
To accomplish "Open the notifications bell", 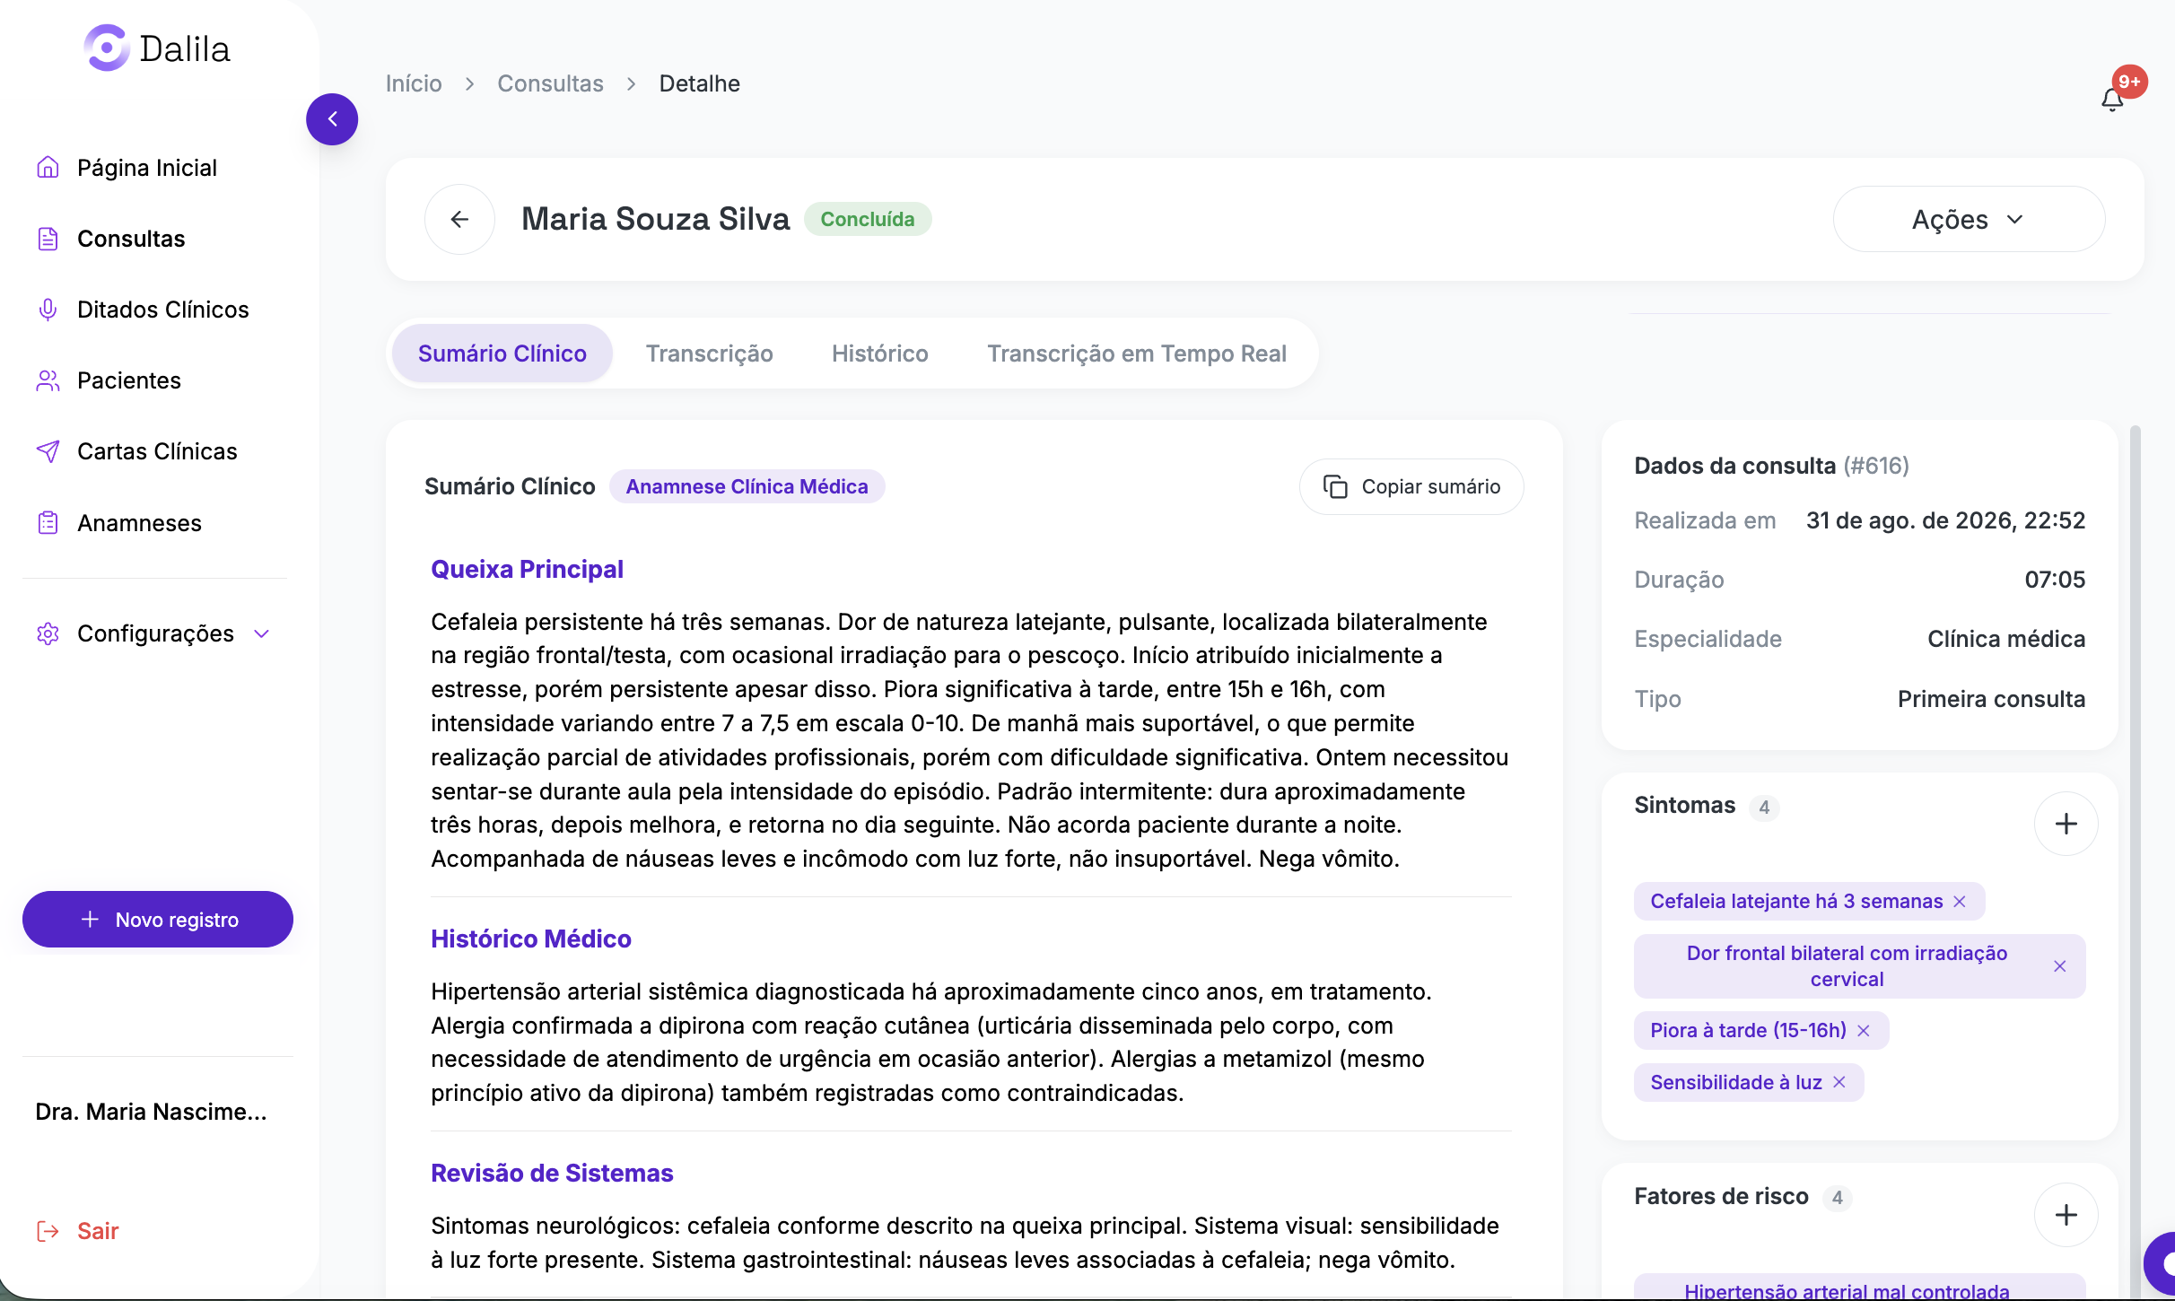I will (x=2112, y=100).
